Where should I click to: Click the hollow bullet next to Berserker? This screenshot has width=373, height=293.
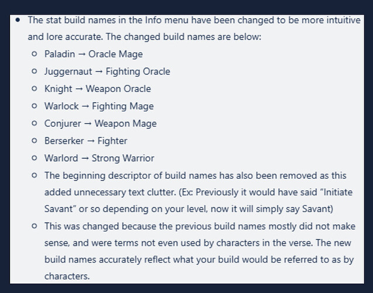34,141
